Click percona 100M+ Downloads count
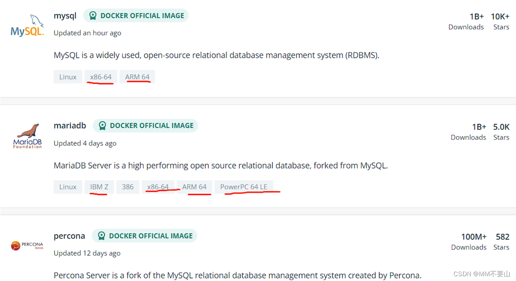 [x=474, y=237]
